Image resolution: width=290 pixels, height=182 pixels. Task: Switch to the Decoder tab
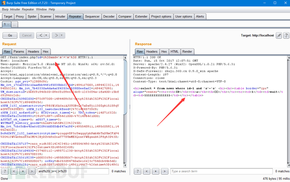[109, 16]
